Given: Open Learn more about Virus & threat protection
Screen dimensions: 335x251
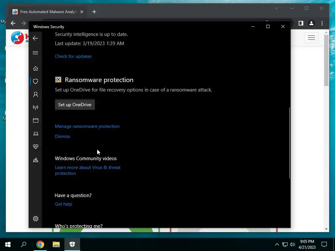Looking at the screenshot, I should click(x=88, y=170).
